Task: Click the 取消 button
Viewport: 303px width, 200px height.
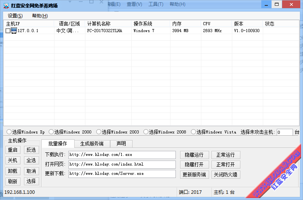Action: pos(31,171)
